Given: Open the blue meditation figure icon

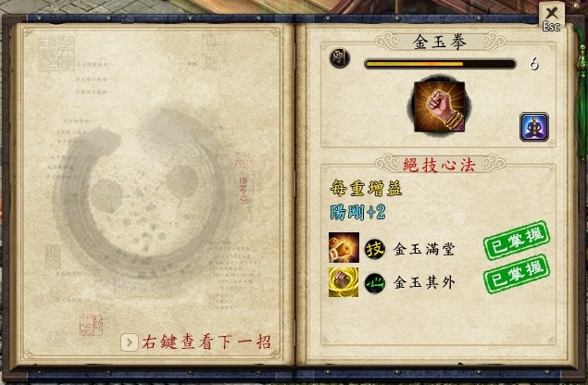Looking at the screenshot, I should click(x=534, y=127).
